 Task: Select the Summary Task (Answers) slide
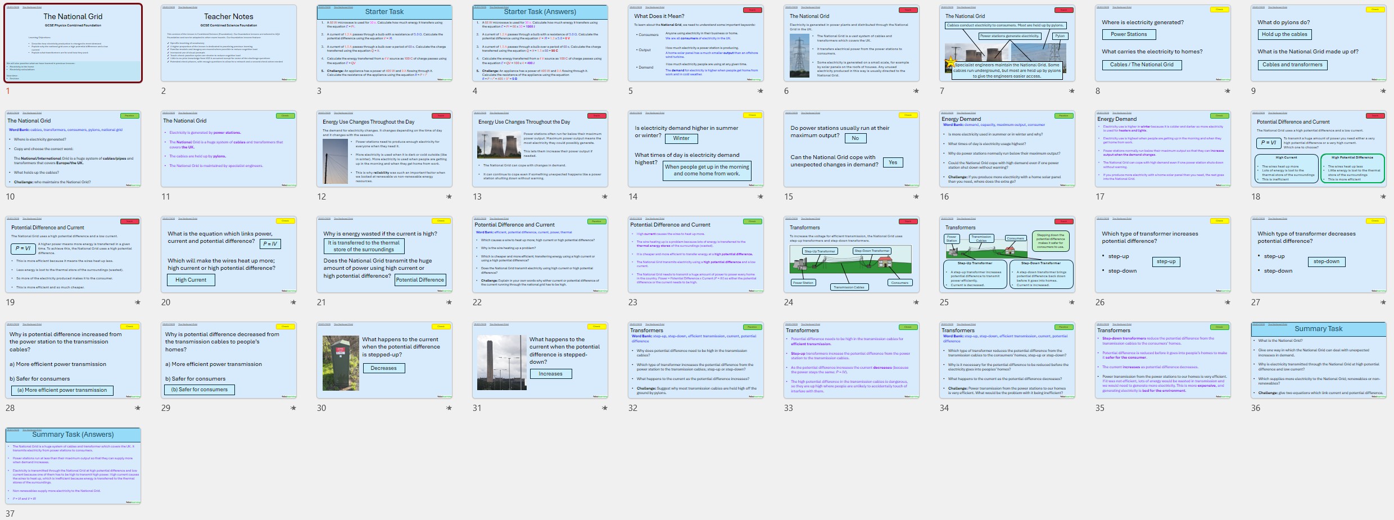(x=73, y=466)
